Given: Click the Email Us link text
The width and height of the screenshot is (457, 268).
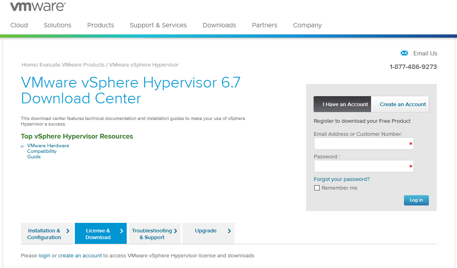Looking at the screenshot, I should [425, 53].
